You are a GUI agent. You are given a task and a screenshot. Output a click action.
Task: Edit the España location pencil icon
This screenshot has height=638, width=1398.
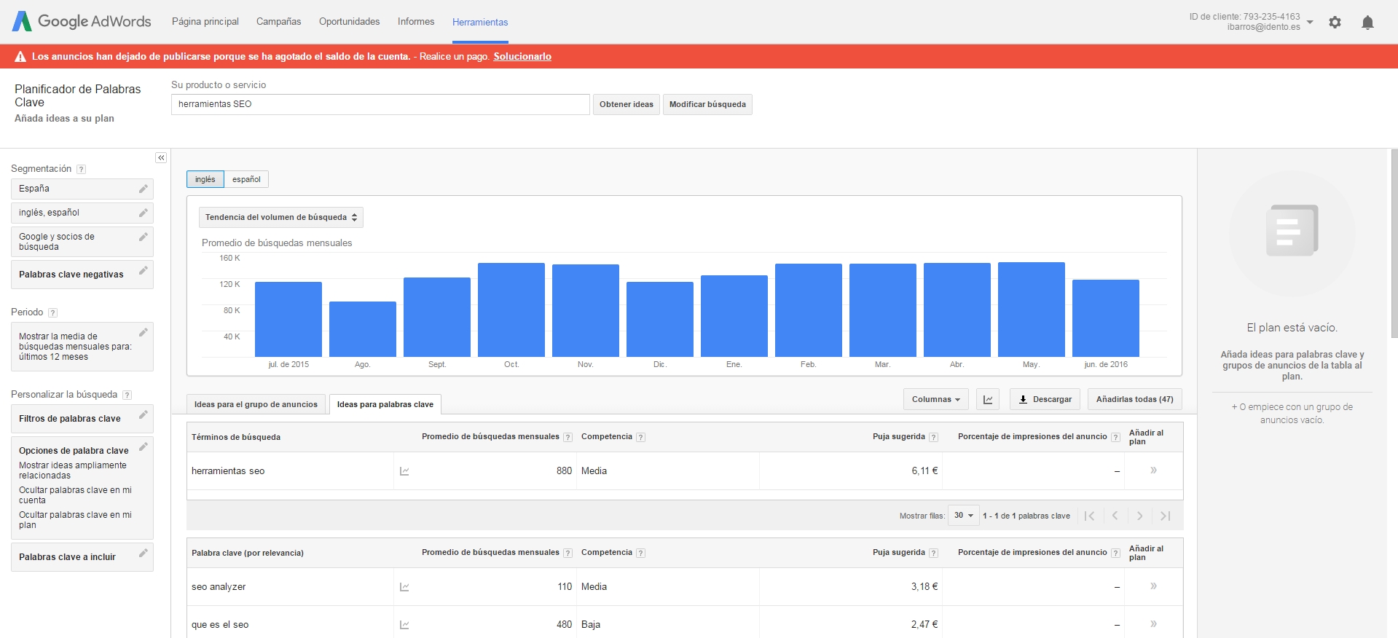point(144,189)
